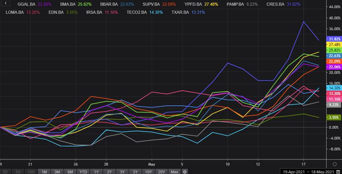Click the back arrow above the legend
Screen dimensions: 342x174
(x=4, y=4)
